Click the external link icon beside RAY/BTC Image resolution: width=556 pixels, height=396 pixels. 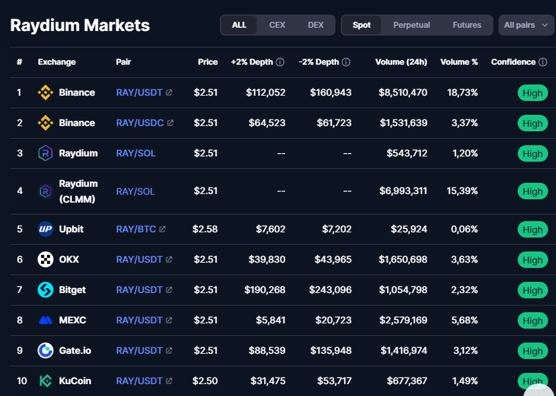tap(162, 229)
